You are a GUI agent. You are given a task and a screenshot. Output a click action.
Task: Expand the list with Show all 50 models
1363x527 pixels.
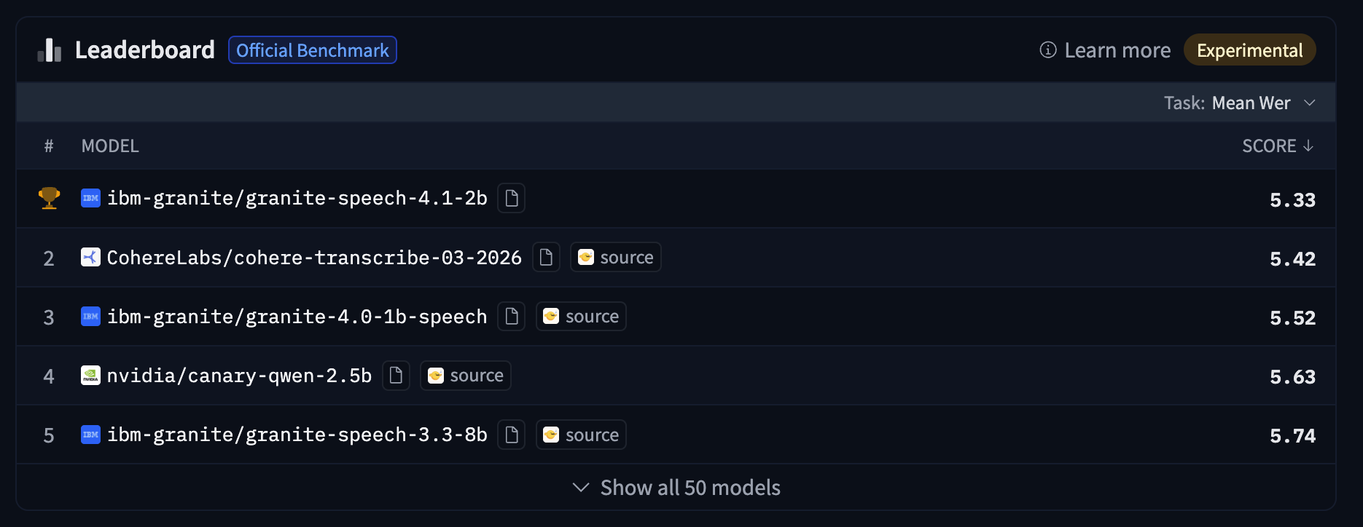point(676,487)
